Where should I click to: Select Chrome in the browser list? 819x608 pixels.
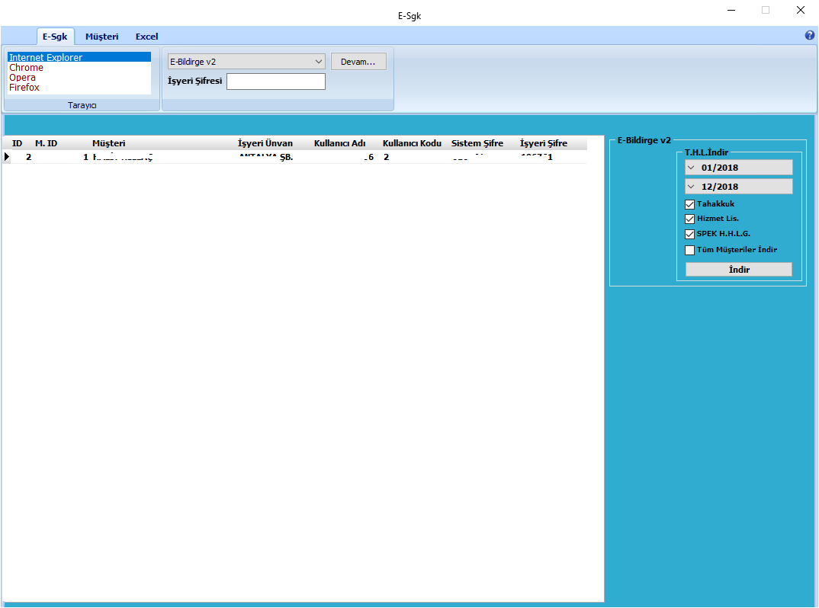[27, 68]
